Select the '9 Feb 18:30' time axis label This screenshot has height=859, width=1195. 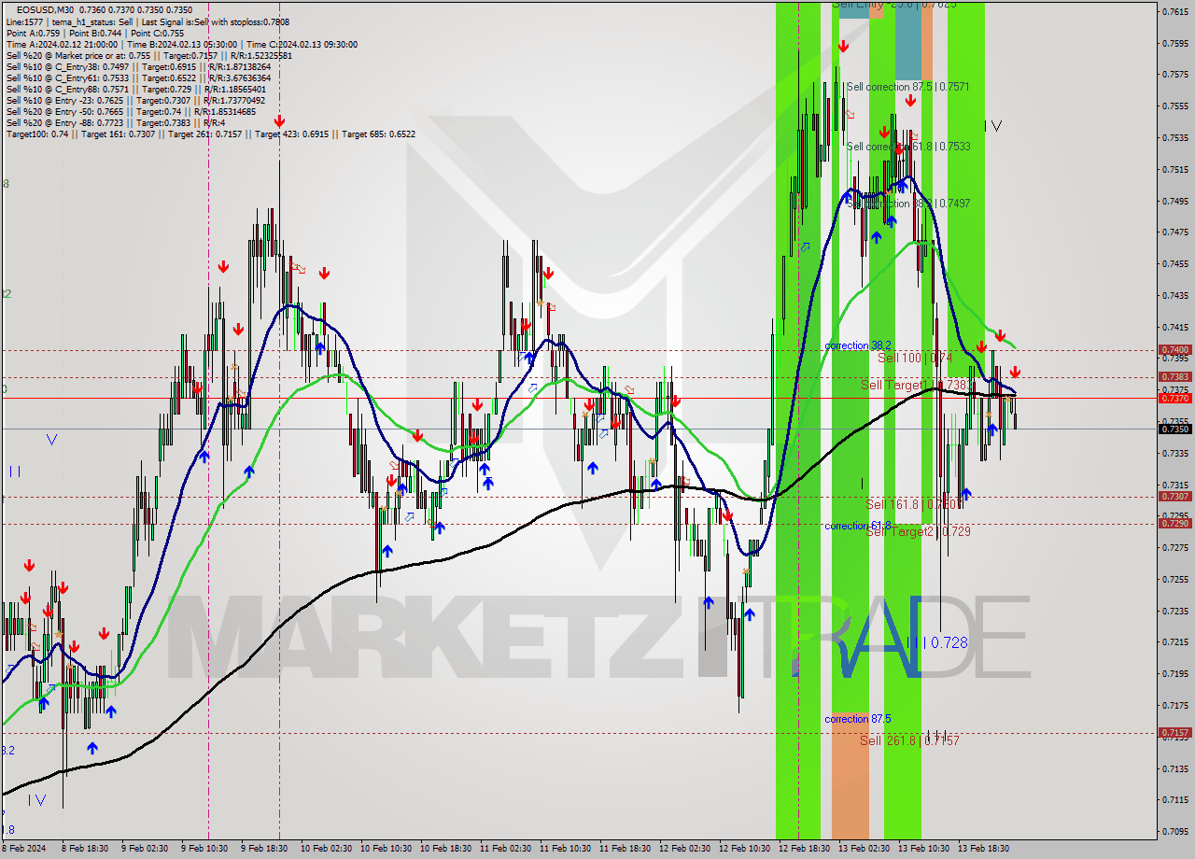(x=264, y=849)
